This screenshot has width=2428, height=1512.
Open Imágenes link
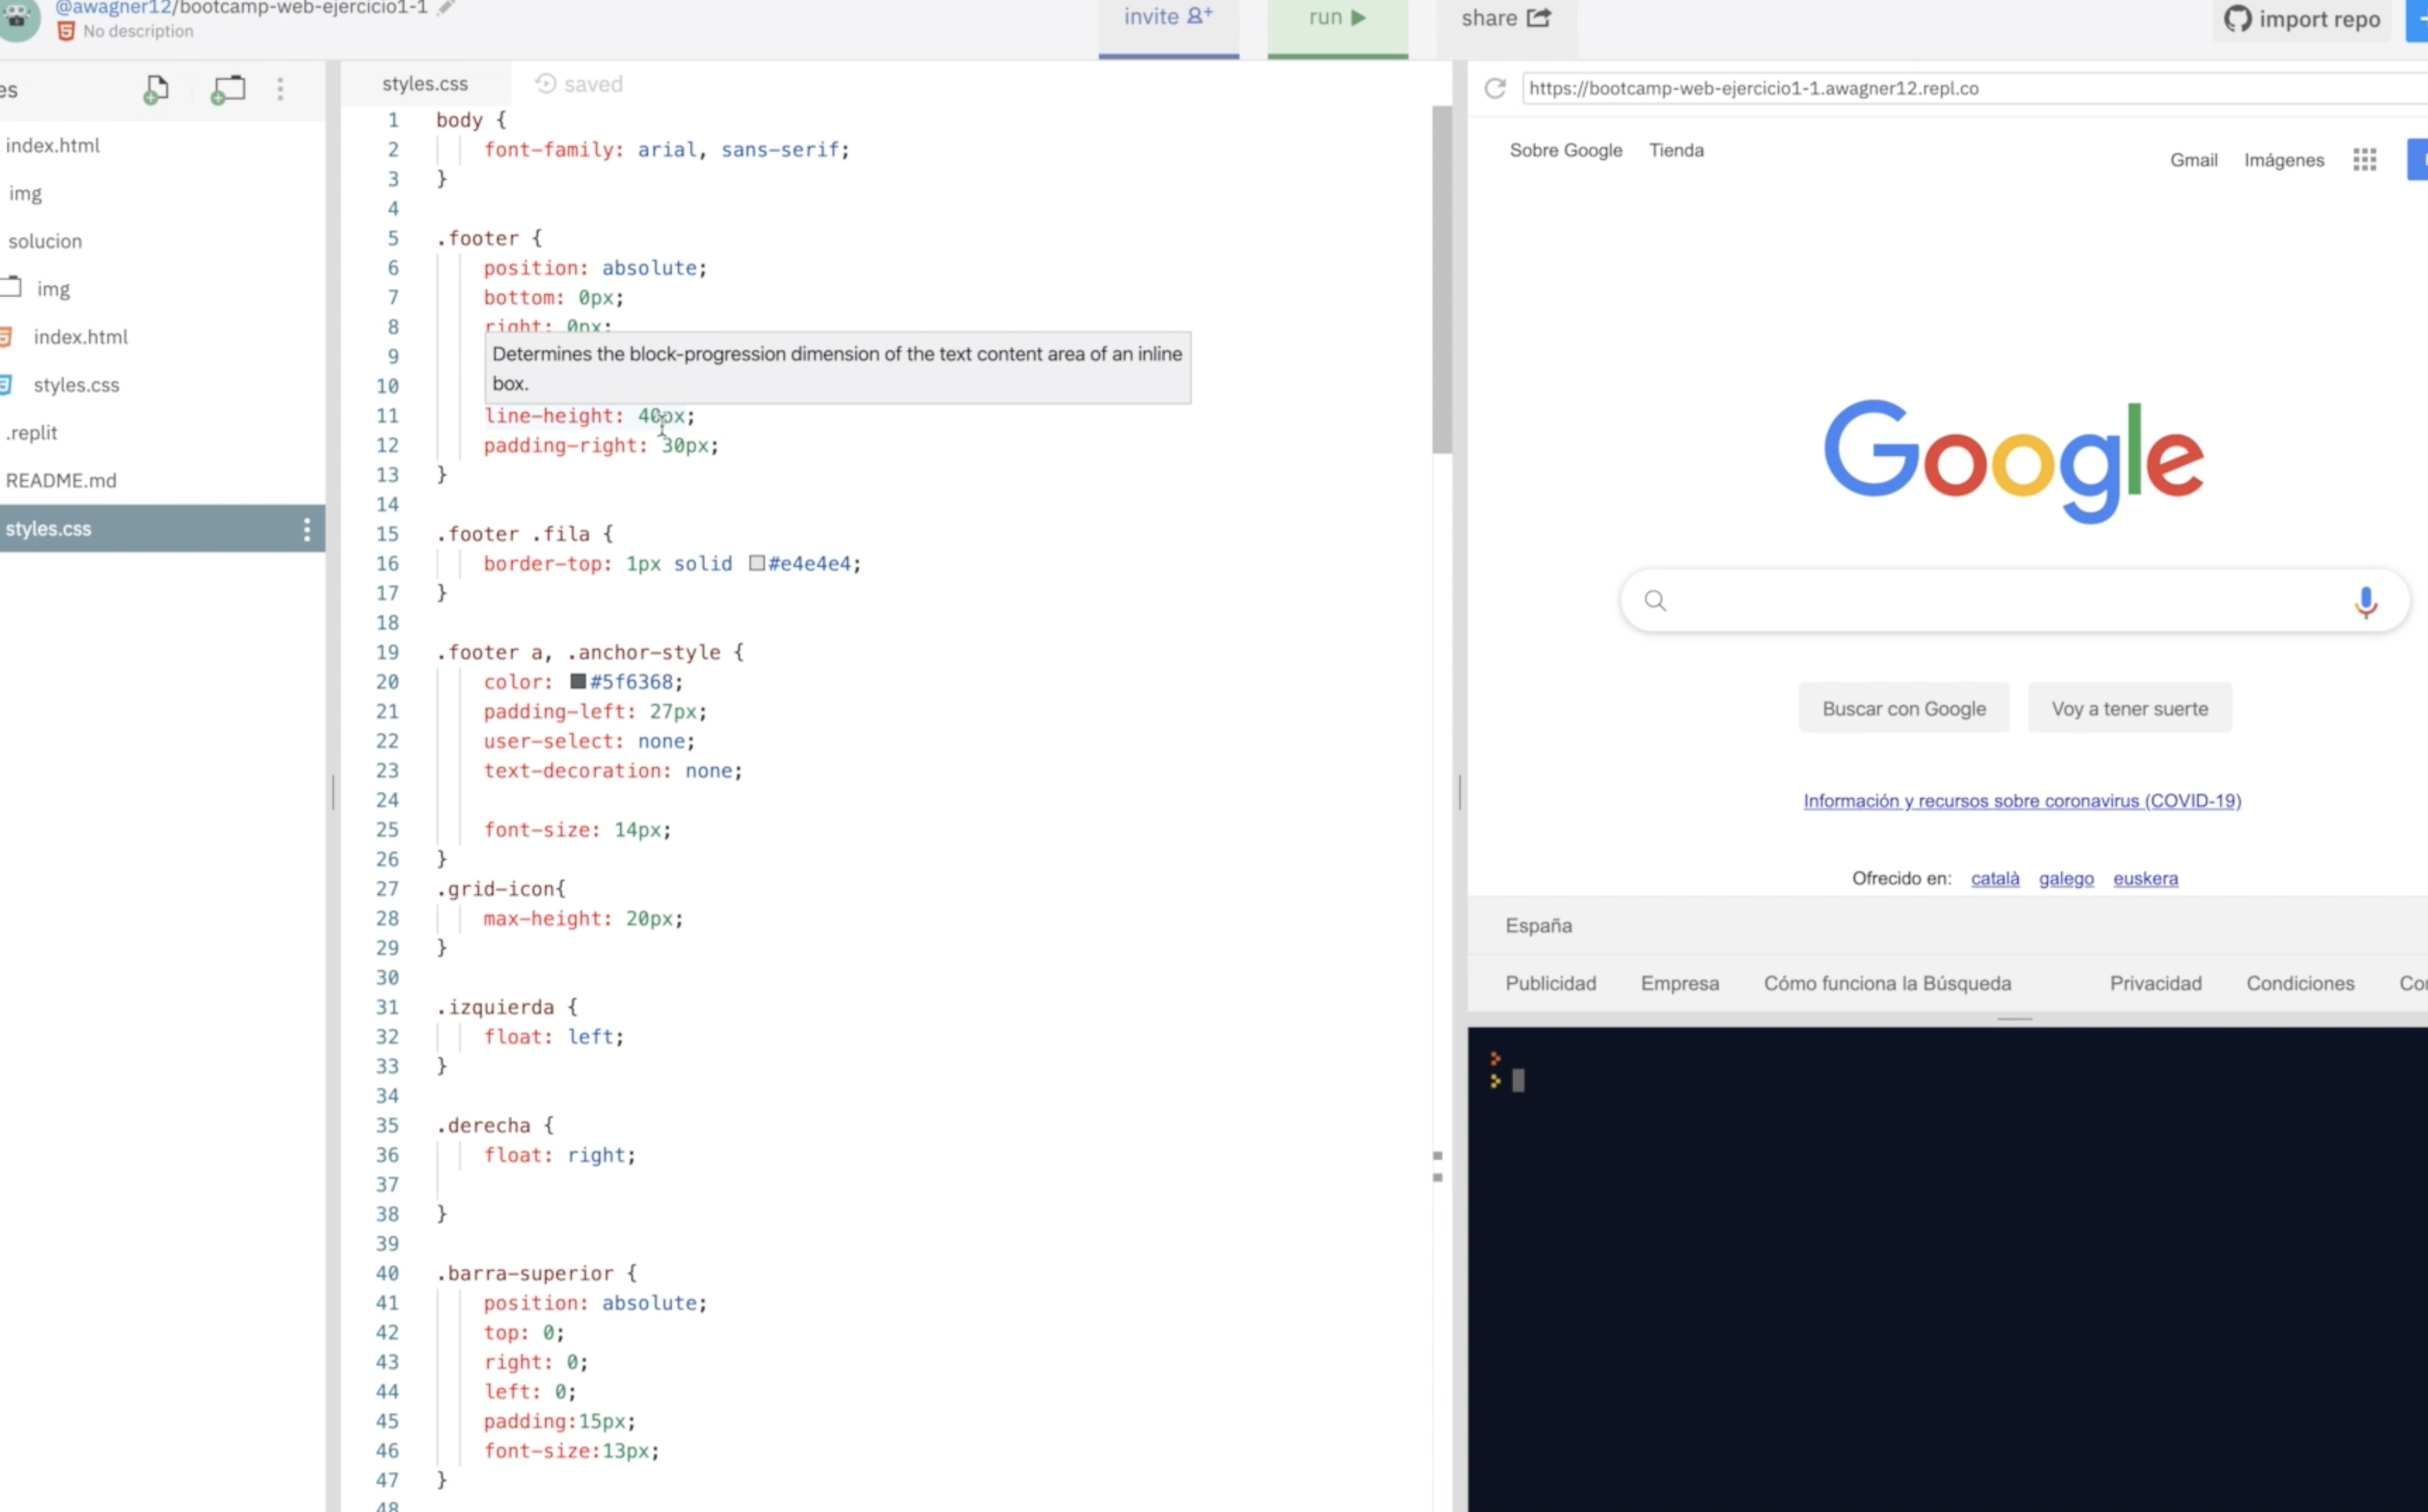click(2283, 160)
